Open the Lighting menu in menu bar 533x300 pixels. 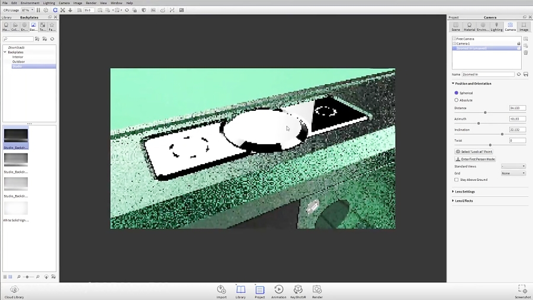[49, 3]
